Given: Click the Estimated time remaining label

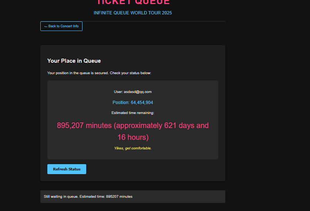Looking at the screenshot, I should pos(133,113).
